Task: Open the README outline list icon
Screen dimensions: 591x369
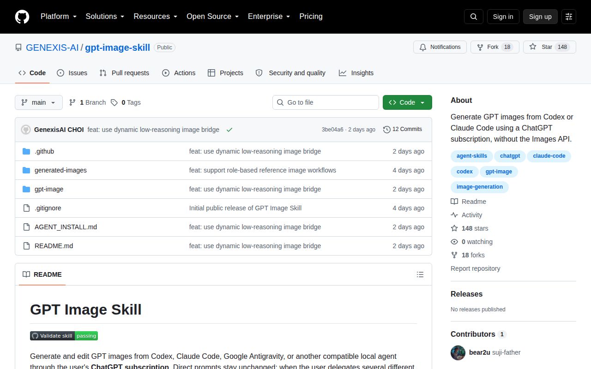Action: pyautogui.click(x=420, y=274)
